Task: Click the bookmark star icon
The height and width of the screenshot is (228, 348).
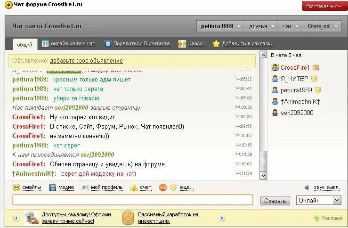Action: tap(216, 44)
